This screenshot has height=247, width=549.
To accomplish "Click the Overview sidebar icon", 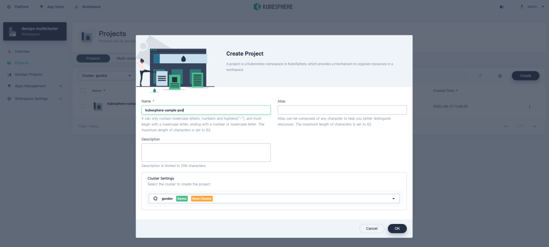I will [9, 51].
